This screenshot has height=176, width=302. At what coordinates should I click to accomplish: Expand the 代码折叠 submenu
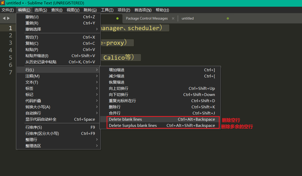(x=58, y=101)
